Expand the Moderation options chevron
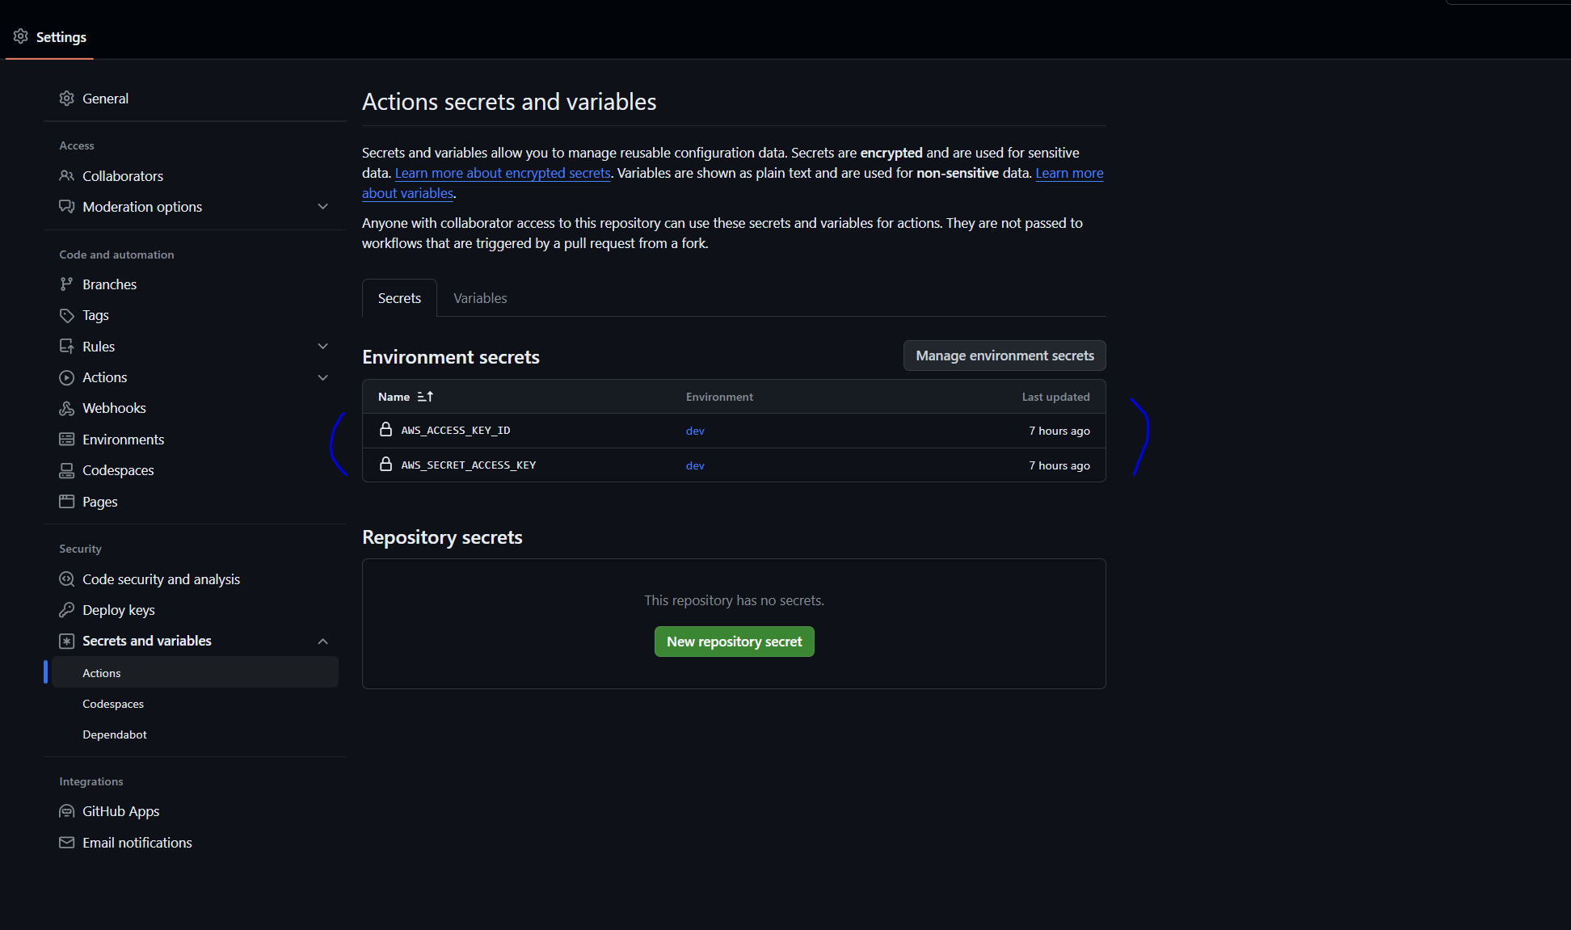 coord(322,207)
